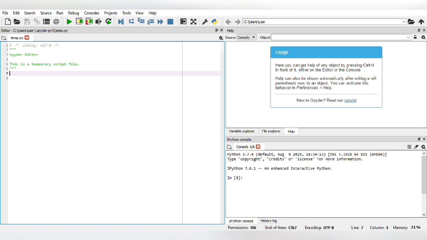
Task: Run cell and advance icon
Action: (89, 22)
